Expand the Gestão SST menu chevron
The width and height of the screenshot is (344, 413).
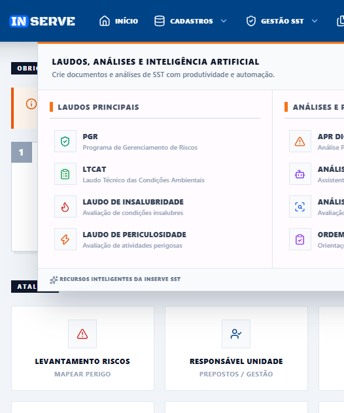(x=315, y=21)
